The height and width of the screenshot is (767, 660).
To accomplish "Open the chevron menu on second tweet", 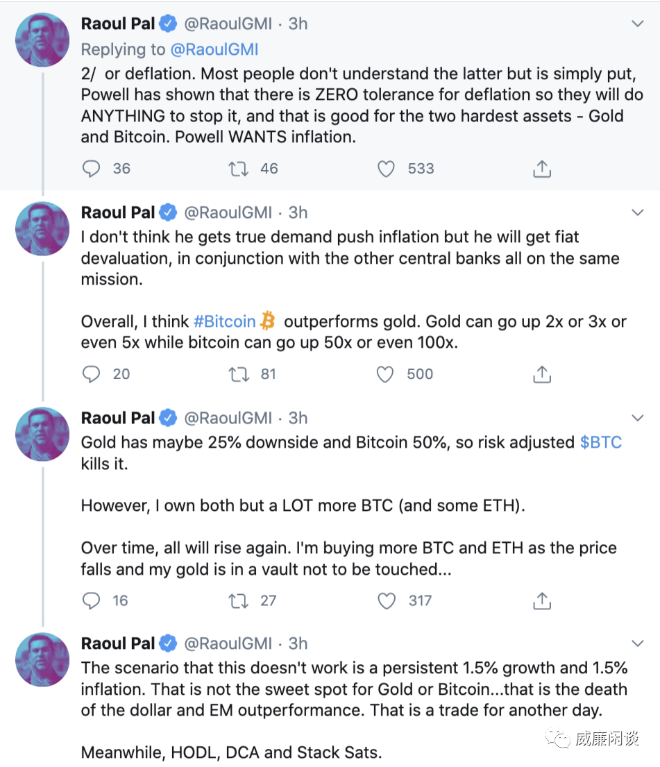I will click(x=638, y=212).
